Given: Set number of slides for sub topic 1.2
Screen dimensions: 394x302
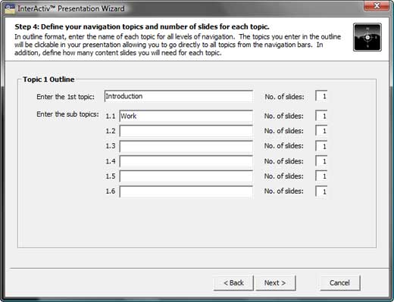Looking at the screenshot, I should point(321,131).
